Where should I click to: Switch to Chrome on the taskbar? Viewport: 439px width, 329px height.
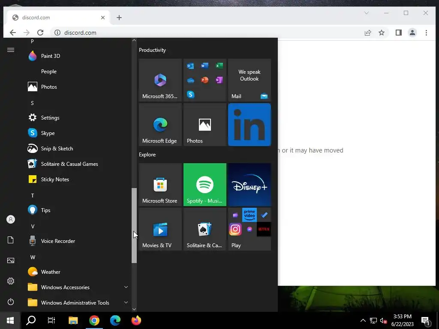point(94,320)
